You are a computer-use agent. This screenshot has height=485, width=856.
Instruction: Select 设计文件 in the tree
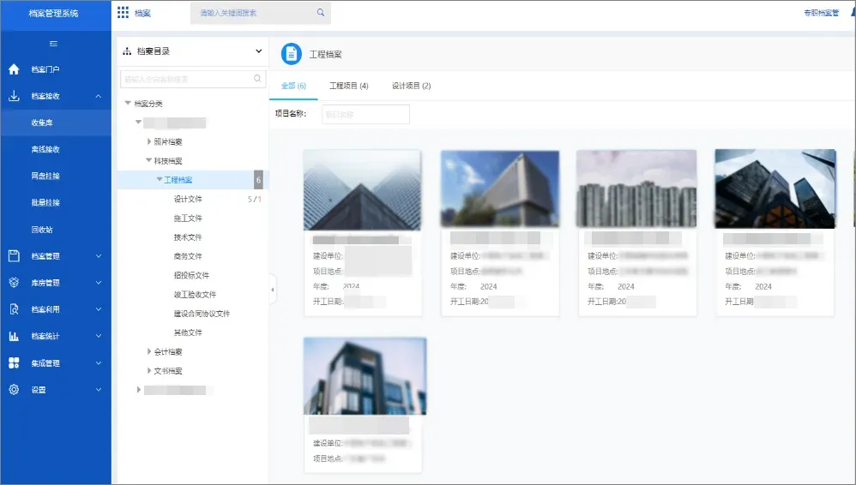[188, 199]
